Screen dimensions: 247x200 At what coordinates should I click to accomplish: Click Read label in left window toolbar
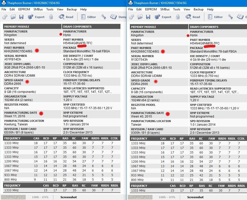pyautogui.click(x=69, y=17)
